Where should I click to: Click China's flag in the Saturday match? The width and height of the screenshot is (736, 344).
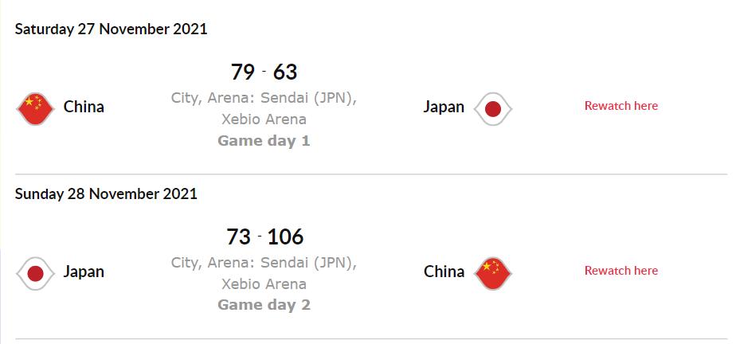pos(35,107)
